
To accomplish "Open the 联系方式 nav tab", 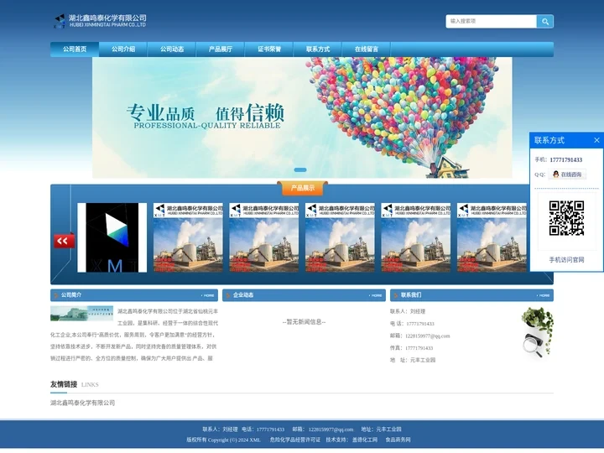I will pos(318,49).
